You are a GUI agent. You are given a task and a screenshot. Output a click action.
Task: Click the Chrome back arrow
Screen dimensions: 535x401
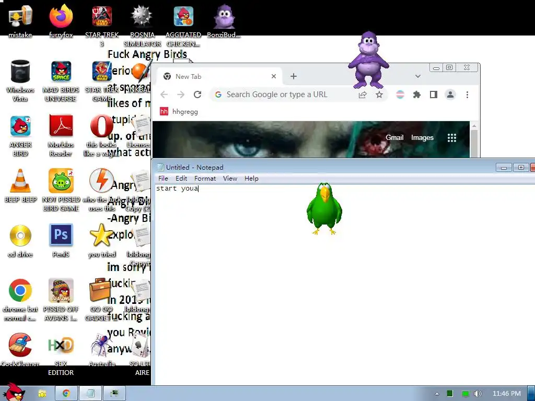[x=164, y=95]
